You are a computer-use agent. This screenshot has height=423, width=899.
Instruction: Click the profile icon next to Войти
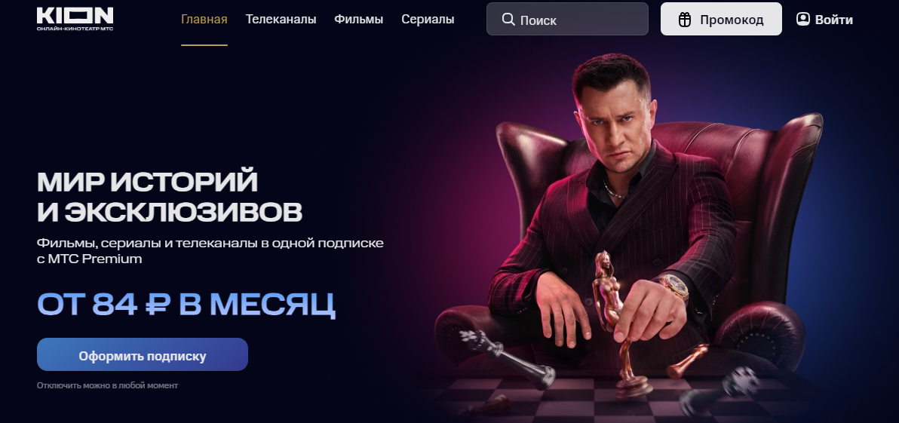tap(802, 19)
